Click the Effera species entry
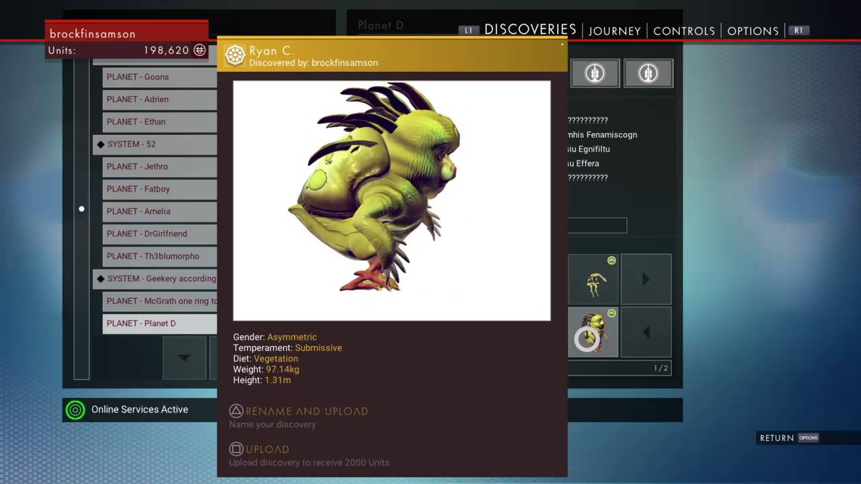 (x=584, y=163)
